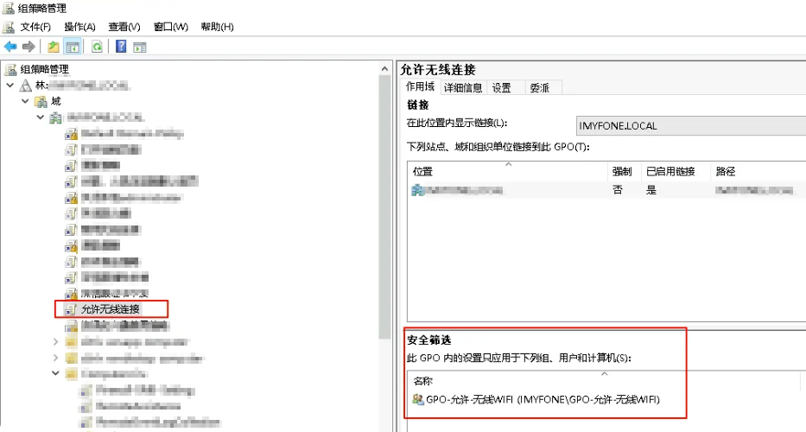The image size is (806, 432).
Task: Switch to the 作用域 tab
Action: click(x=420, y=86)
